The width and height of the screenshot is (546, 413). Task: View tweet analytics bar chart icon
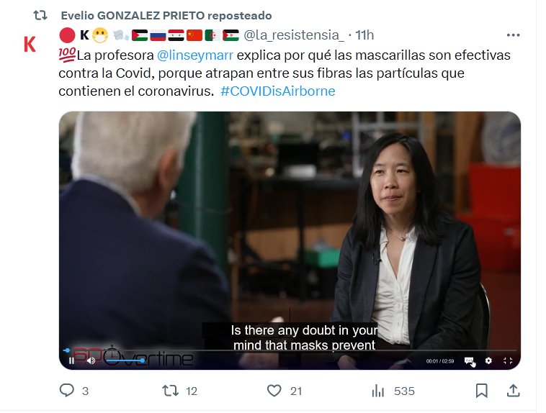tap(378, 391)
